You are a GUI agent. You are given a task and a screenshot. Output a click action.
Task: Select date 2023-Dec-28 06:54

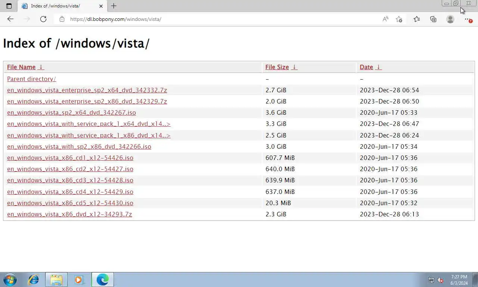389,90
